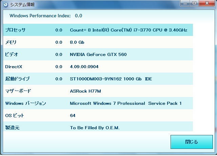Click the To Be Filled By O.E.M. value
Image resolution: width=217 pixels, height=156 pixels.
click(x=95, y=128)
